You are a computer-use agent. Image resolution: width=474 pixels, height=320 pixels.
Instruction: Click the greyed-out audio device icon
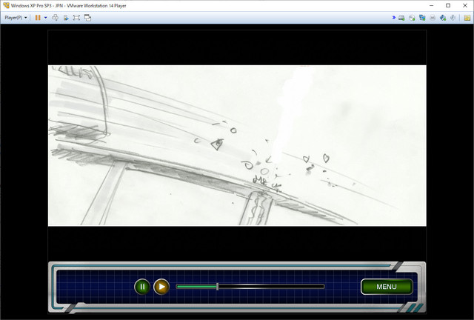453,18
